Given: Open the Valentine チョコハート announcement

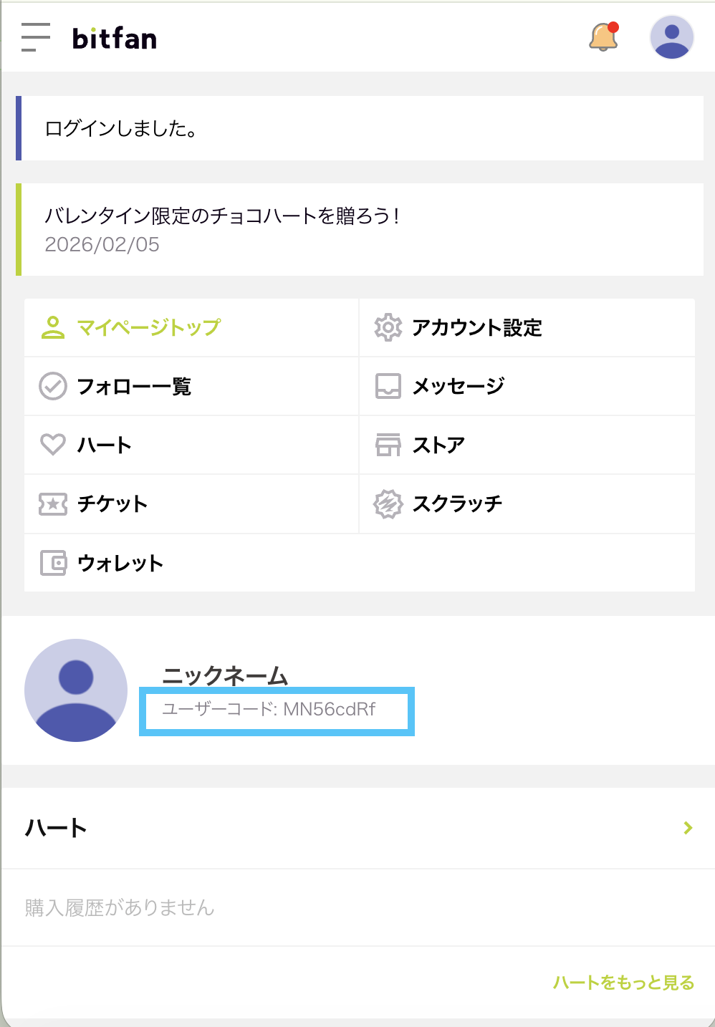Looking at the screenshot, I should (x=222, y=216).
